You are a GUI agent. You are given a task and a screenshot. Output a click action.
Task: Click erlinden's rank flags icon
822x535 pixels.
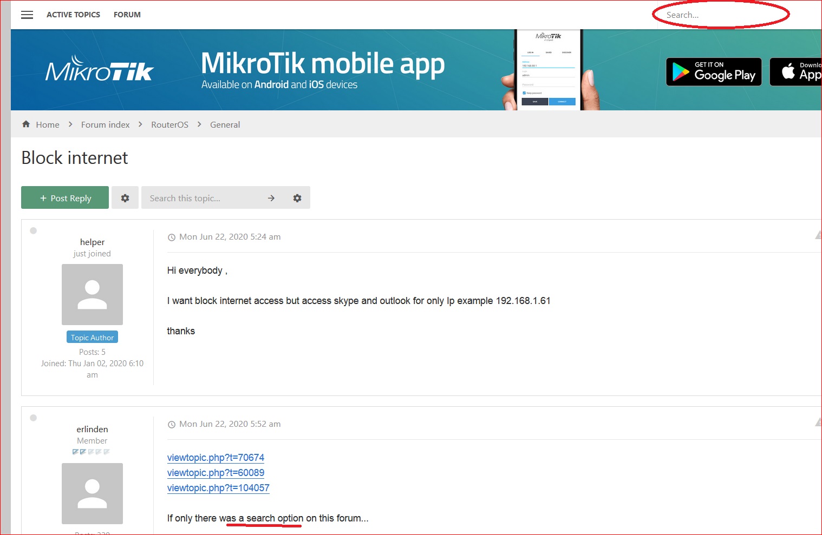91,452
